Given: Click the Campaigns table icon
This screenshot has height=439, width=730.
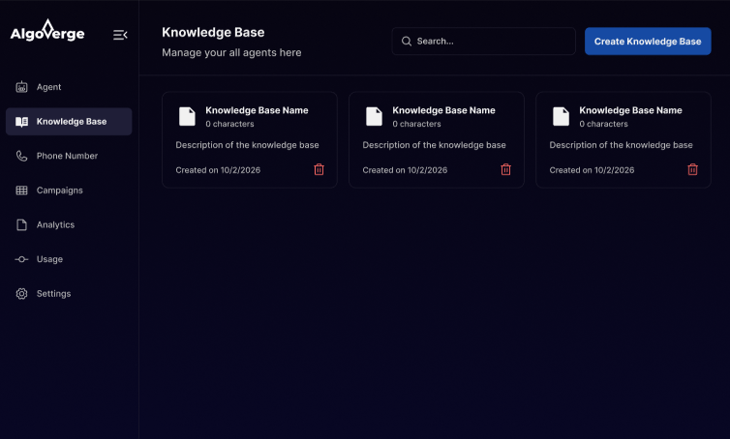Looking at the screenshot, I should 22,190.
